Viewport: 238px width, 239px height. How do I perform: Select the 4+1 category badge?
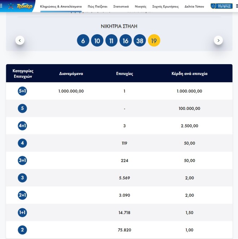[x=22, y=126]
